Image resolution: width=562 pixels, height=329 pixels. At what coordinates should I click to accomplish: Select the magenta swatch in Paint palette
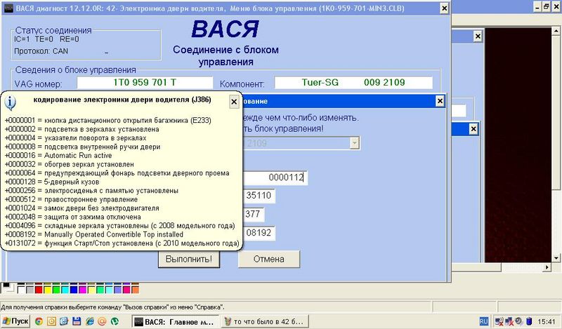(82, 290)
